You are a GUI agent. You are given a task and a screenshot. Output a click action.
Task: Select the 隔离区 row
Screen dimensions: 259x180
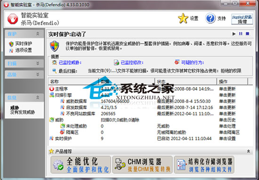point(150,132)
